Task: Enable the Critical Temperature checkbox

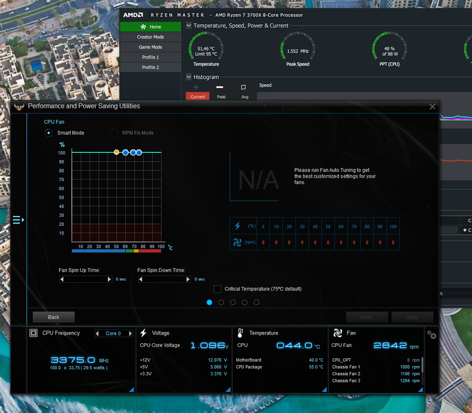Action: [217, 289]
